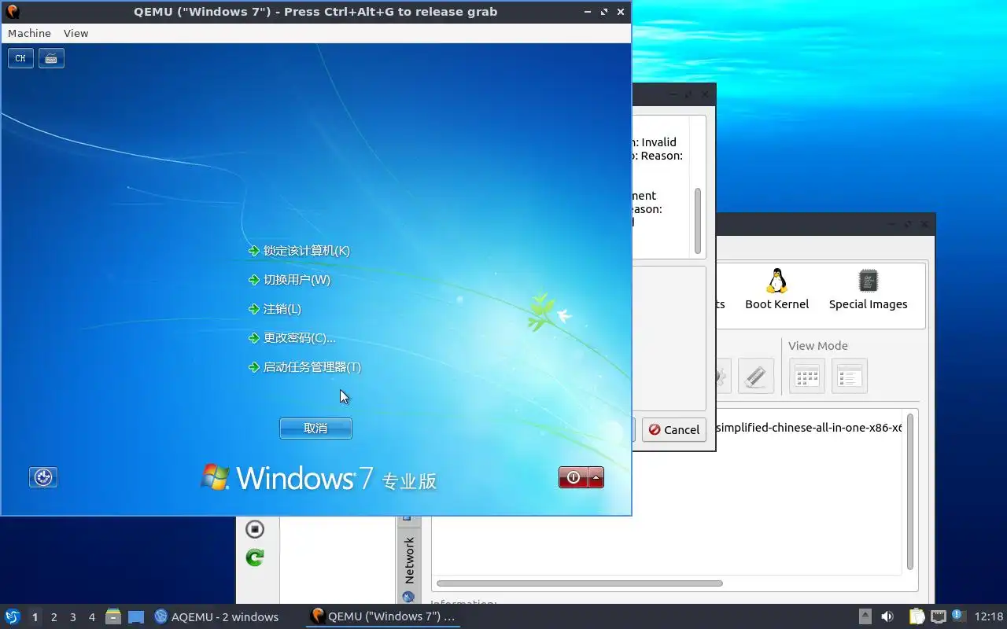Click the 取消 cancel button
Image resolution: width=1007 pixels, height=629 pixels.
pyautogui.click(x=315, y=429)
